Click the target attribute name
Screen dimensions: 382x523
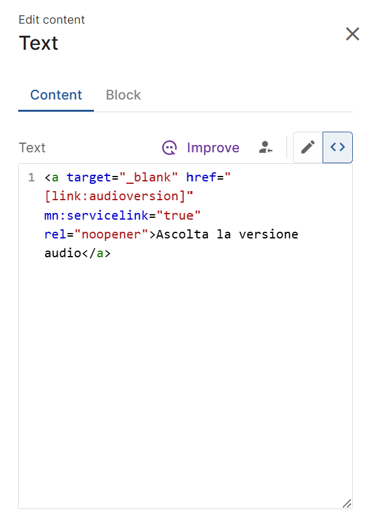point(89,178)
